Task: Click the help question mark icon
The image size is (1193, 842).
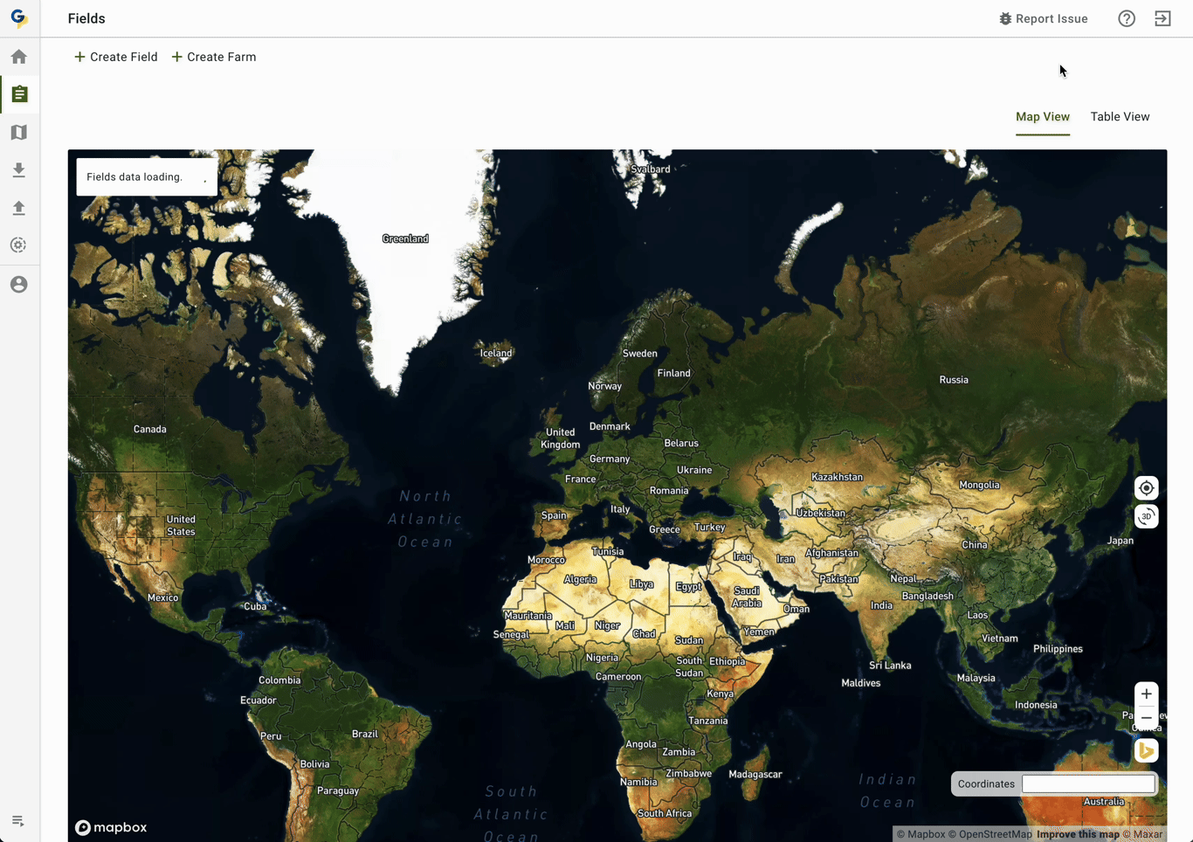Action: pyautogui.click(x=1127, y=18)
